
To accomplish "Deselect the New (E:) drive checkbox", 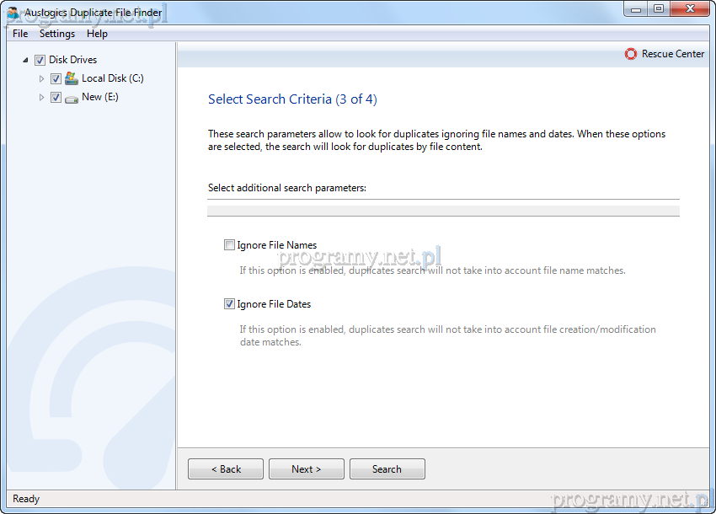I will click(56, 98).
